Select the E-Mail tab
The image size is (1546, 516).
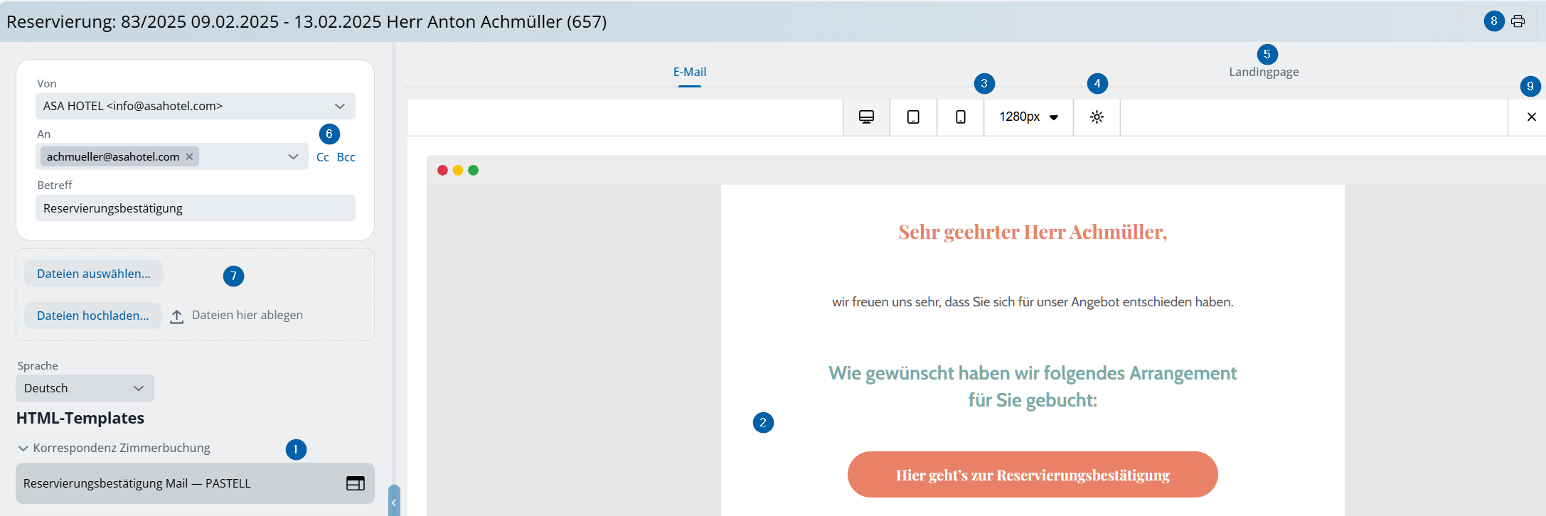[x=689, y=72]
